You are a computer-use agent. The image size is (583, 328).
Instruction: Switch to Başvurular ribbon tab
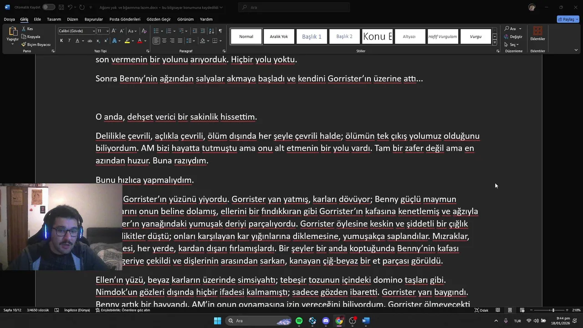click(94, 19)
